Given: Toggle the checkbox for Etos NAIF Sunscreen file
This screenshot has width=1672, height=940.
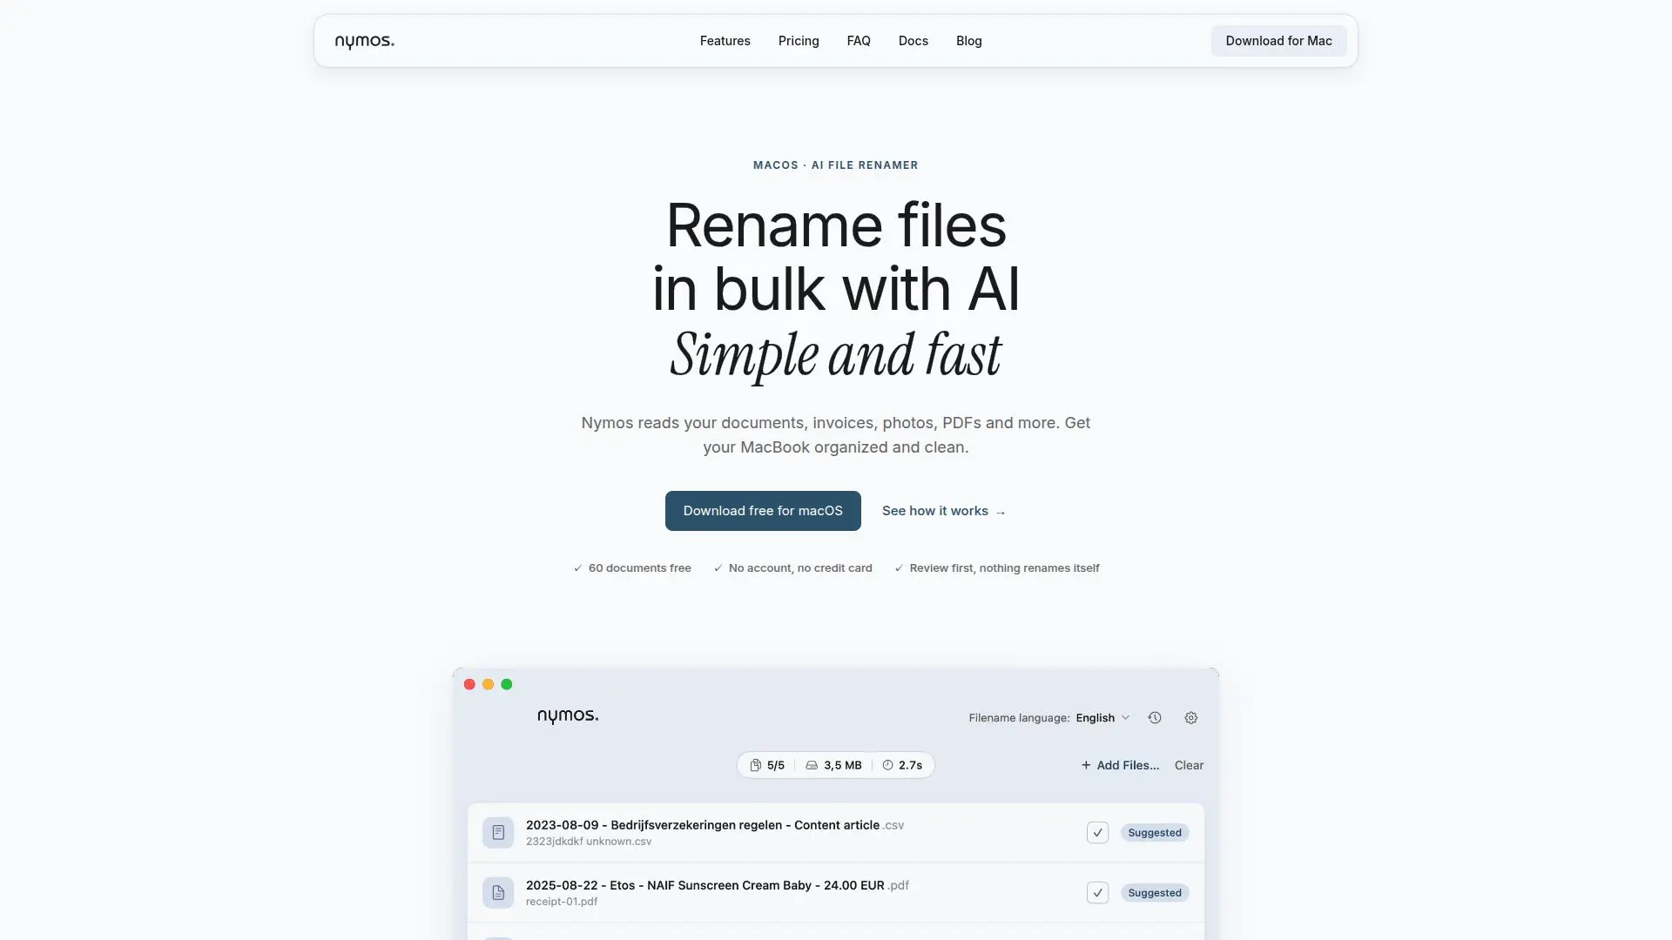Looking at the screenshot, I should (1097, 893).
